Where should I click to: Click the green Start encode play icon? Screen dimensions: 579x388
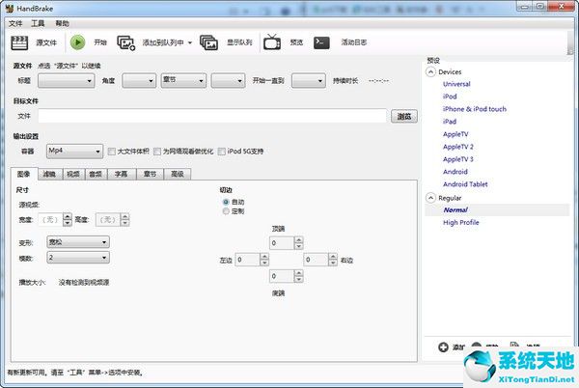pyautogui.click(x=77, y=42)
